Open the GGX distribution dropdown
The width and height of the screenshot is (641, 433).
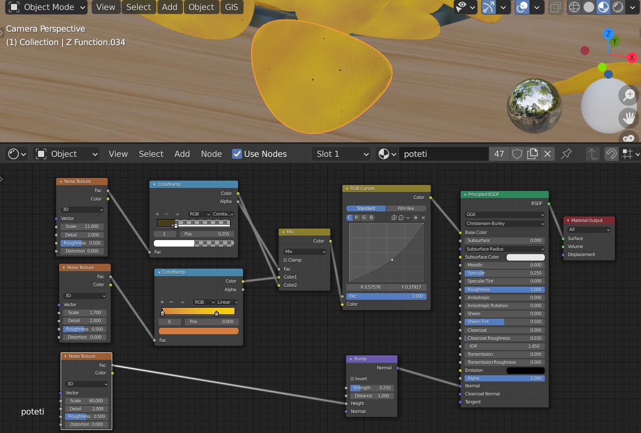[504, 214]
